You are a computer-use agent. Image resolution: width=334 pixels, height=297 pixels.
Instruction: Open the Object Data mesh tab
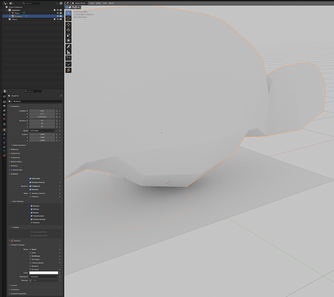(4, 151)
